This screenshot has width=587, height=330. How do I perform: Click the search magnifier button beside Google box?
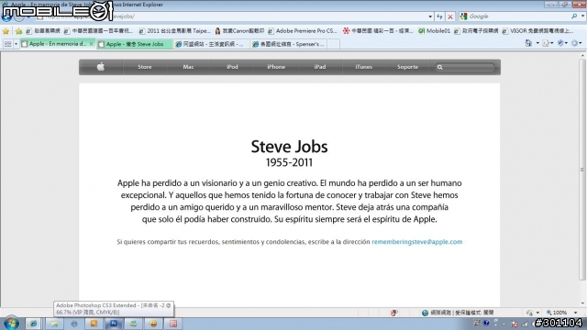(574, 16)
